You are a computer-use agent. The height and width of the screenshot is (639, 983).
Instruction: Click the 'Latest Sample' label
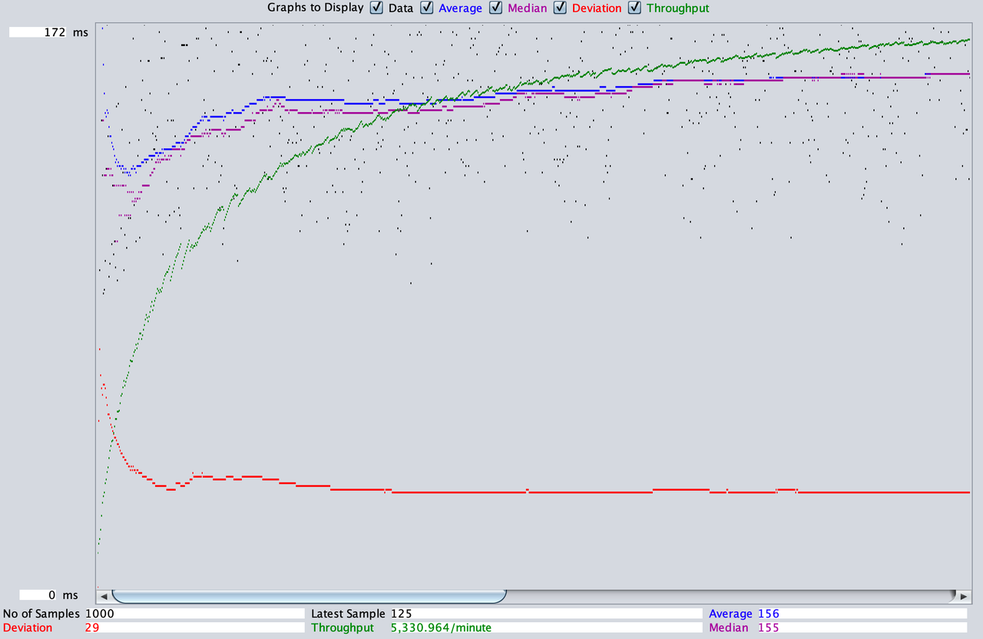click(348, 614)
